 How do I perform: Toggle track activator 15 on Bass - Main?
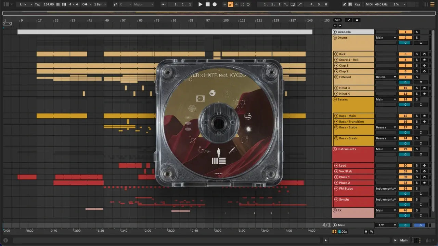tap(405, 116)
